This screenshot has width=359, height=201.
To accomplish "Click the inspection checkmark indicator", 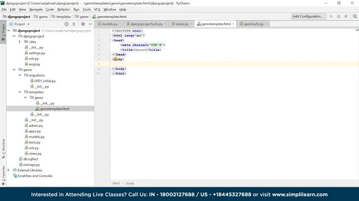I will click(357, 30).
